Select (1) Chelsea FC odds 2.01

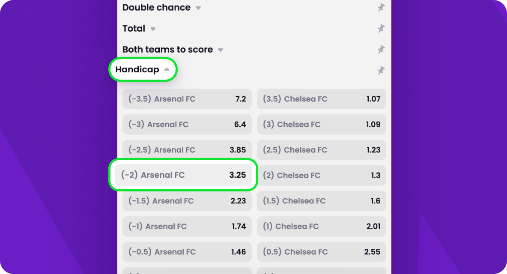click(321, 226)
